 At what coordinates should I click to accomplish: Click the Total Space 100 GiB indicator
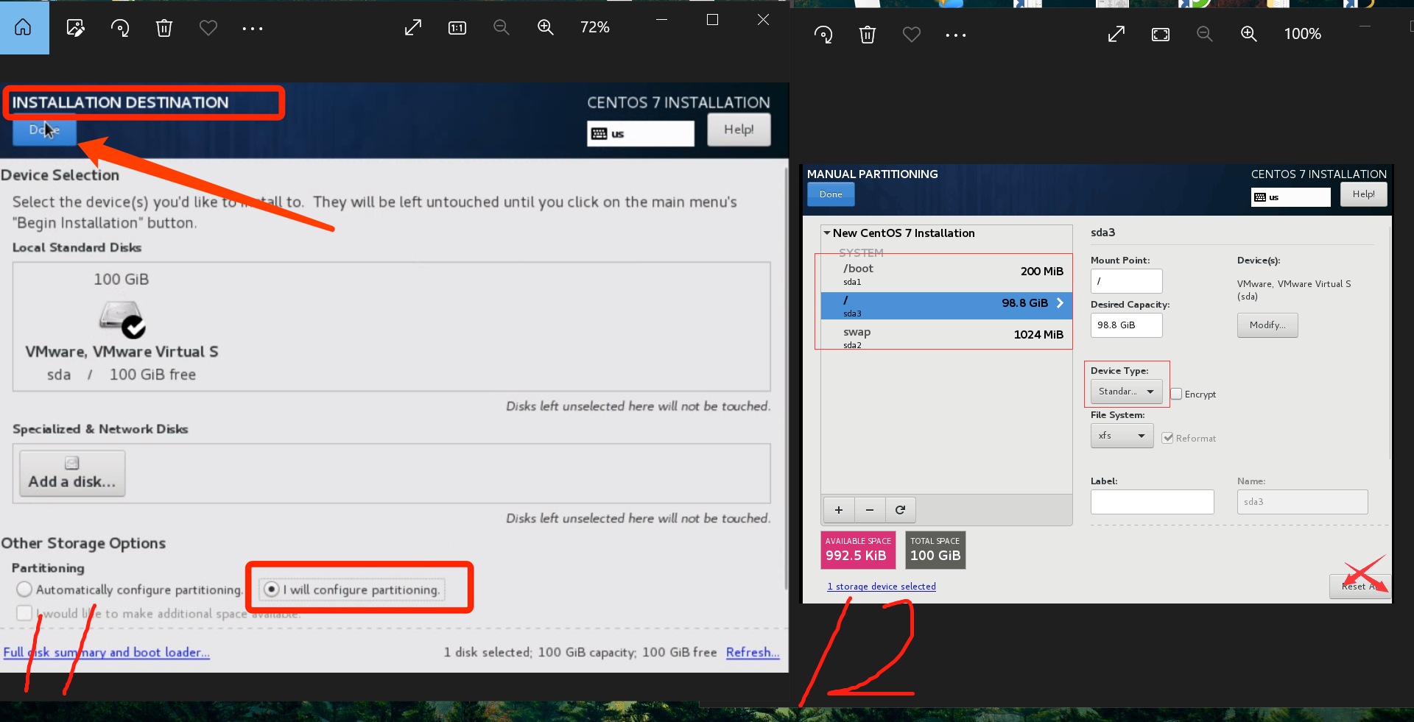click(x=935, y=551)
